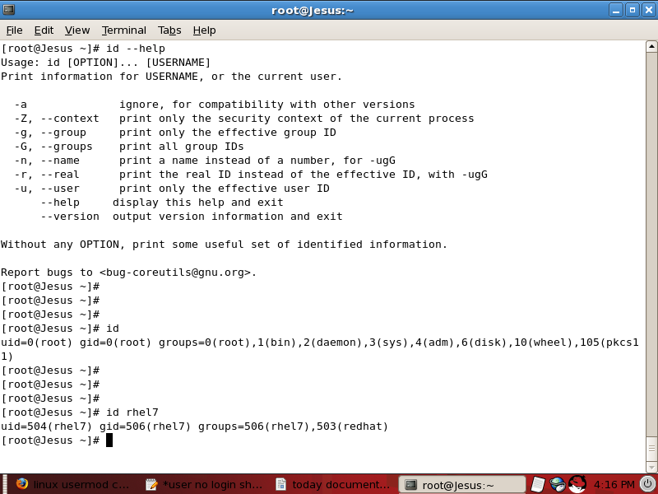Open the Edit menu
Viewport: 658px width, 494px height.
pos(44,30)
